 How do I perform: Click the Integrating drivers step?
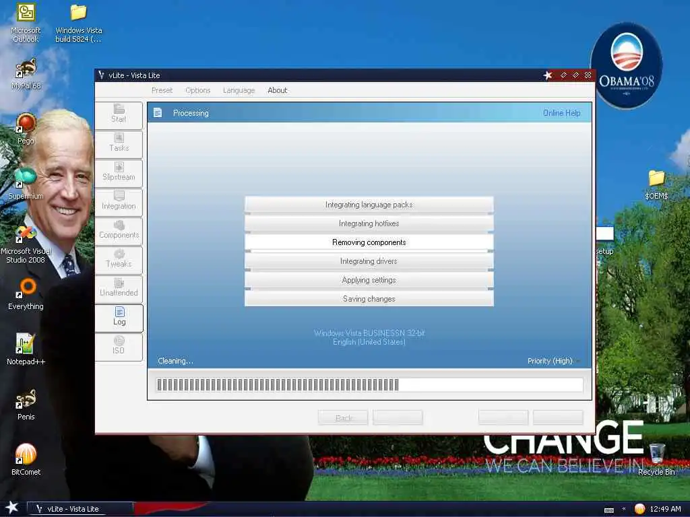click(x=369, y=261)
